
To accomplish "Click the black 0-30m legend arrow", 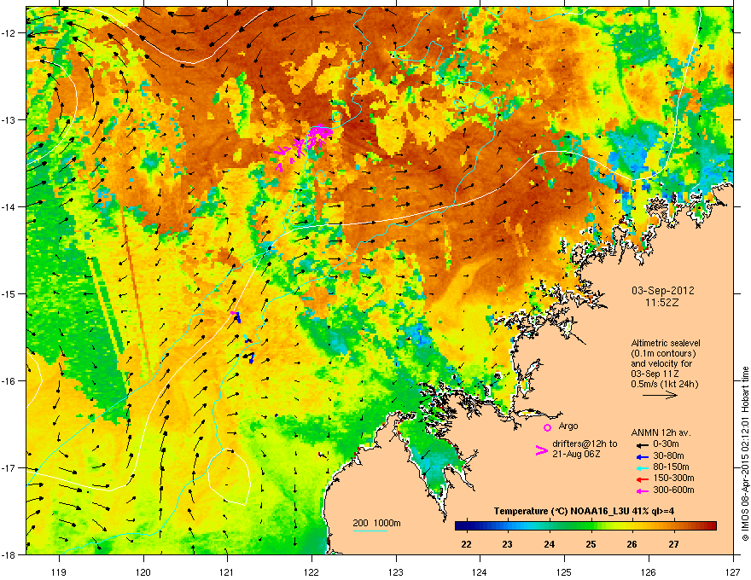I will 642,444.
